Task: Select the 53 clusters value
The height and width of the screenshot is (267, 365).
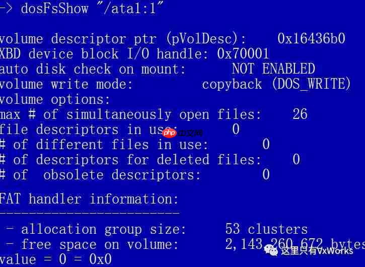Action: point(266,229)
